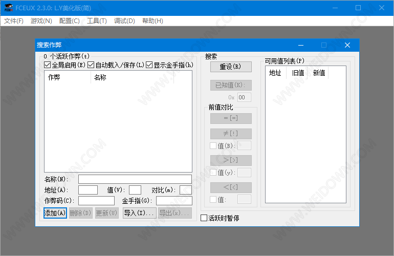Click the 已知值(K): button
394x256 pixels.
tap(231, 85)
